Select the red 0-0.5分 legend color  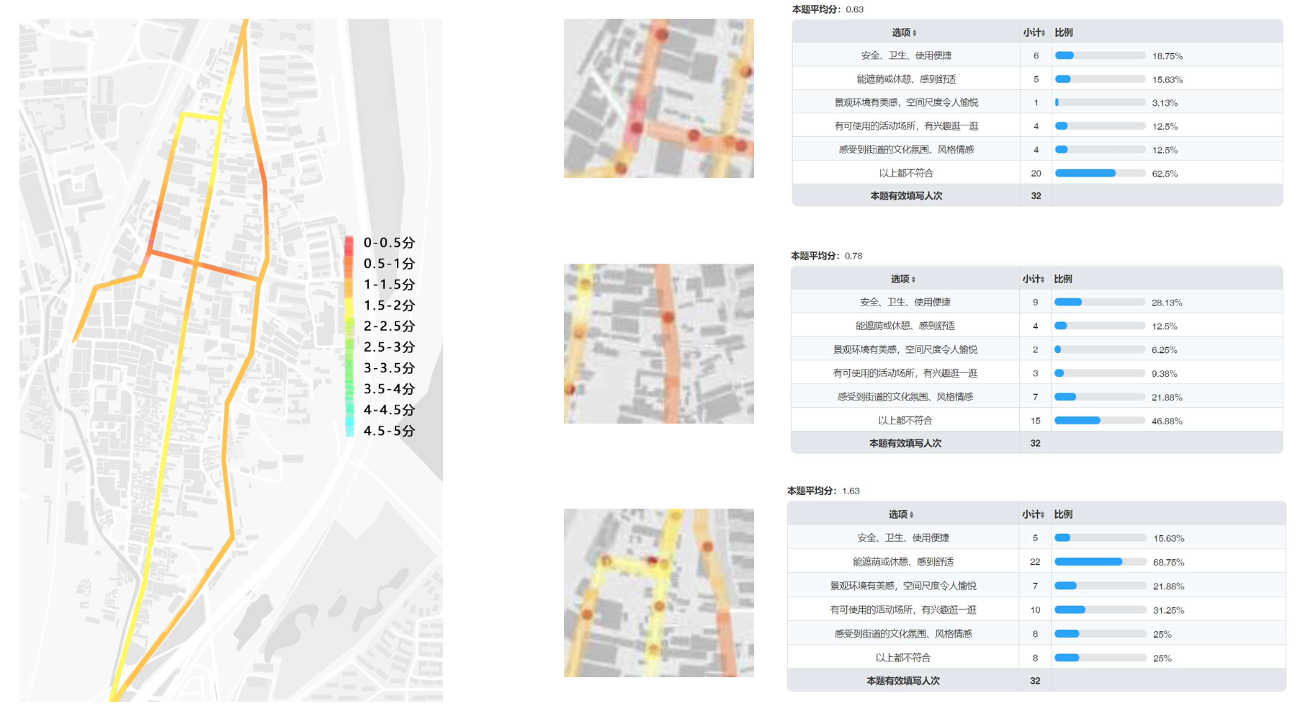pos(349,244)
